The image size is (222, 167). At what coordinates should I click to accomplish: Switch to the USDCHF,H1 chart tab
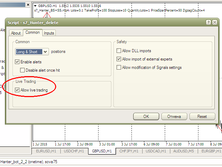tap(74, 151)
